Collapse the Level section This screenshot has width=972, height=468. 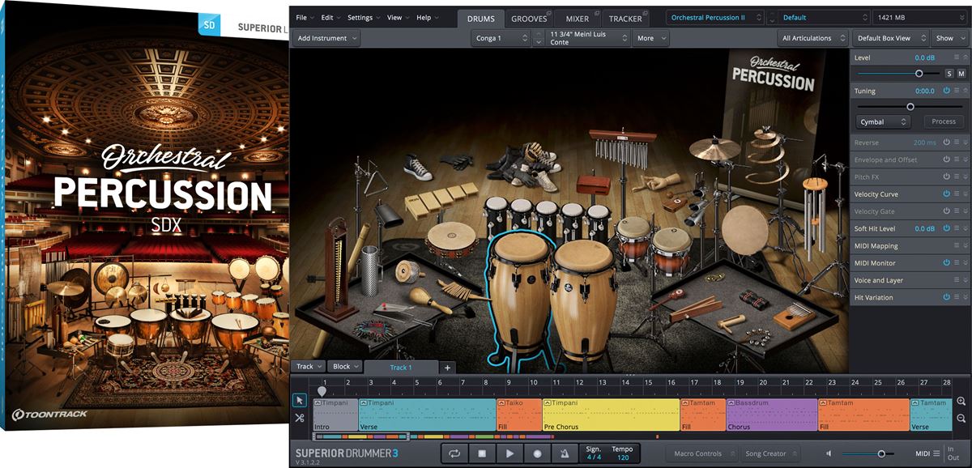click(966, 57)
